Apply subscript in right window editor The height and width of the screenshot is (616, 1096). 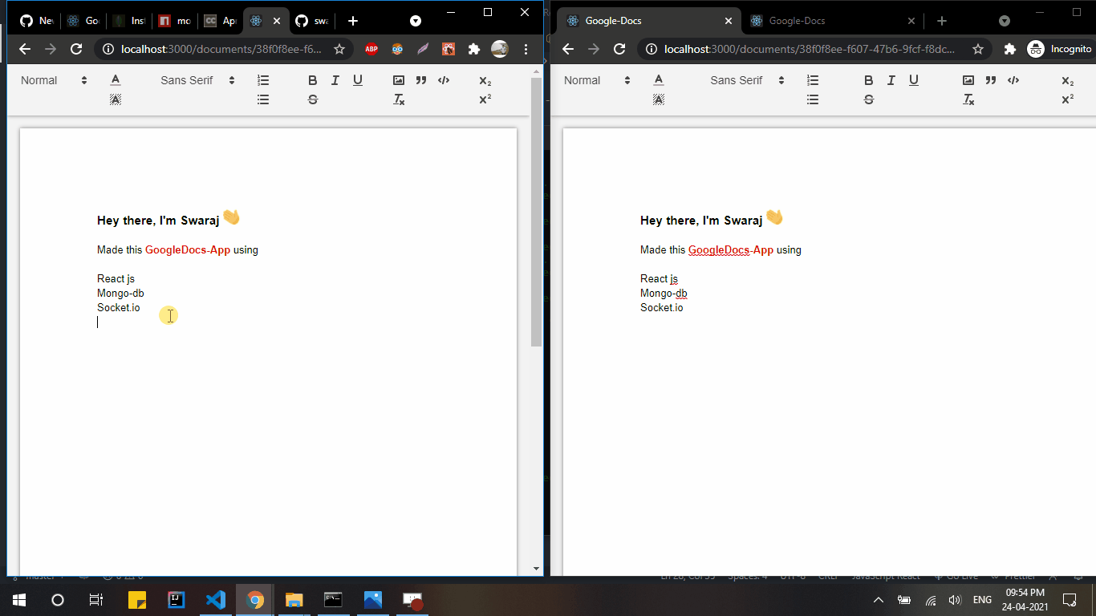[1068, 80]
